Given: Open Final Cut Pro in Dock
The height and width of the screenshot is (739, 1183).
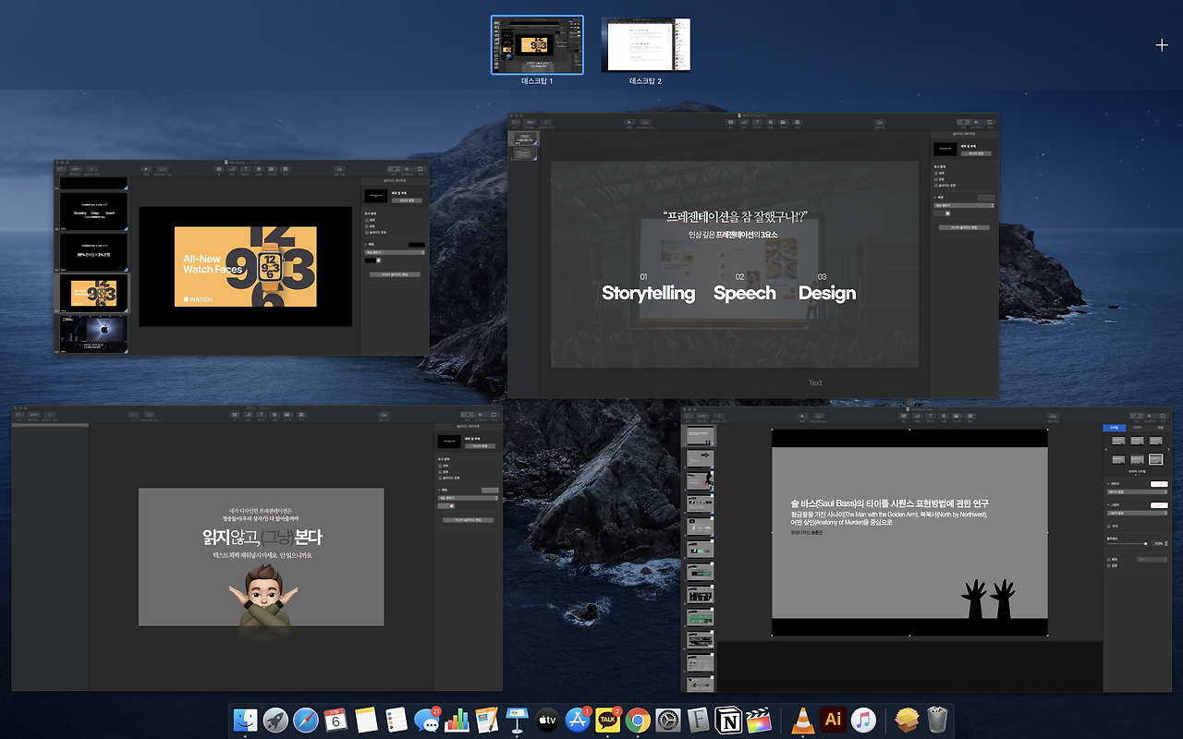Looking at the screenshot, I should pyautogui.click(x=758, y=721).
